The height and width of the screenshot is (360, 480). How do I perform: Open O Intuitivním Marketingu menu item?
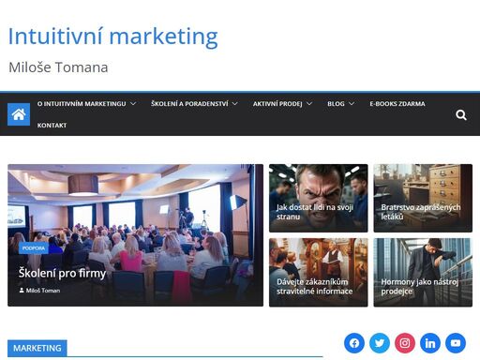82,104
